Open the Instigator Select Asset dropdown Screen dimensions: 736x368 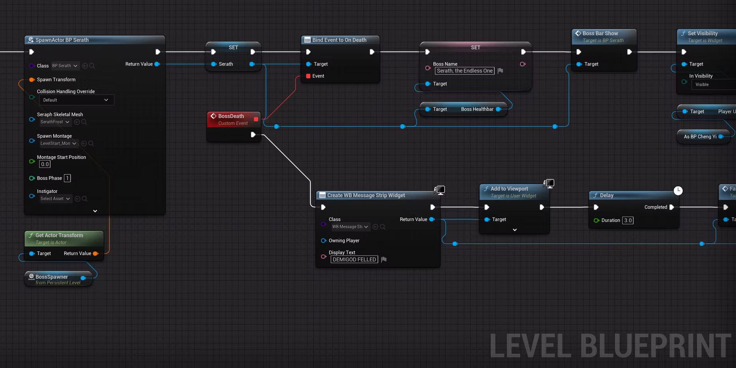click(56, 198)
